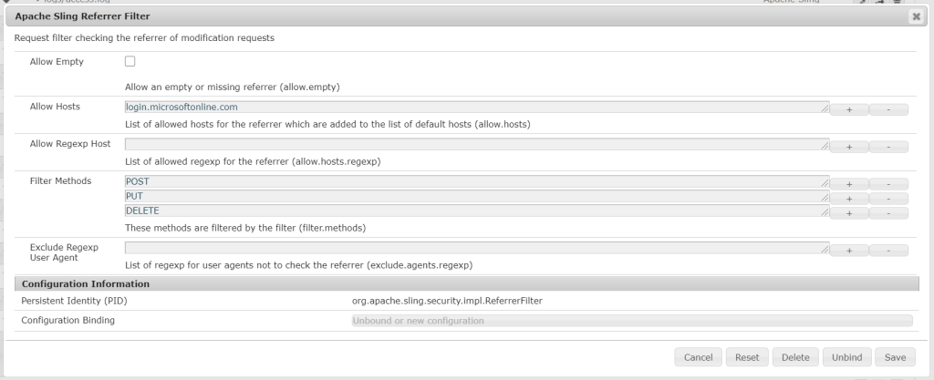Click the Allow Regexp Host input field
This screenshot has height=380, width=934.
474,144
